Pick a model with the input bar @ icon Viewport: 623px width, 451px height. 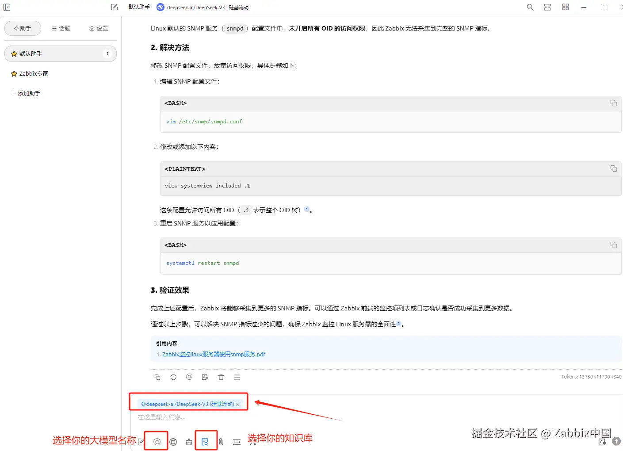[157, 442]
